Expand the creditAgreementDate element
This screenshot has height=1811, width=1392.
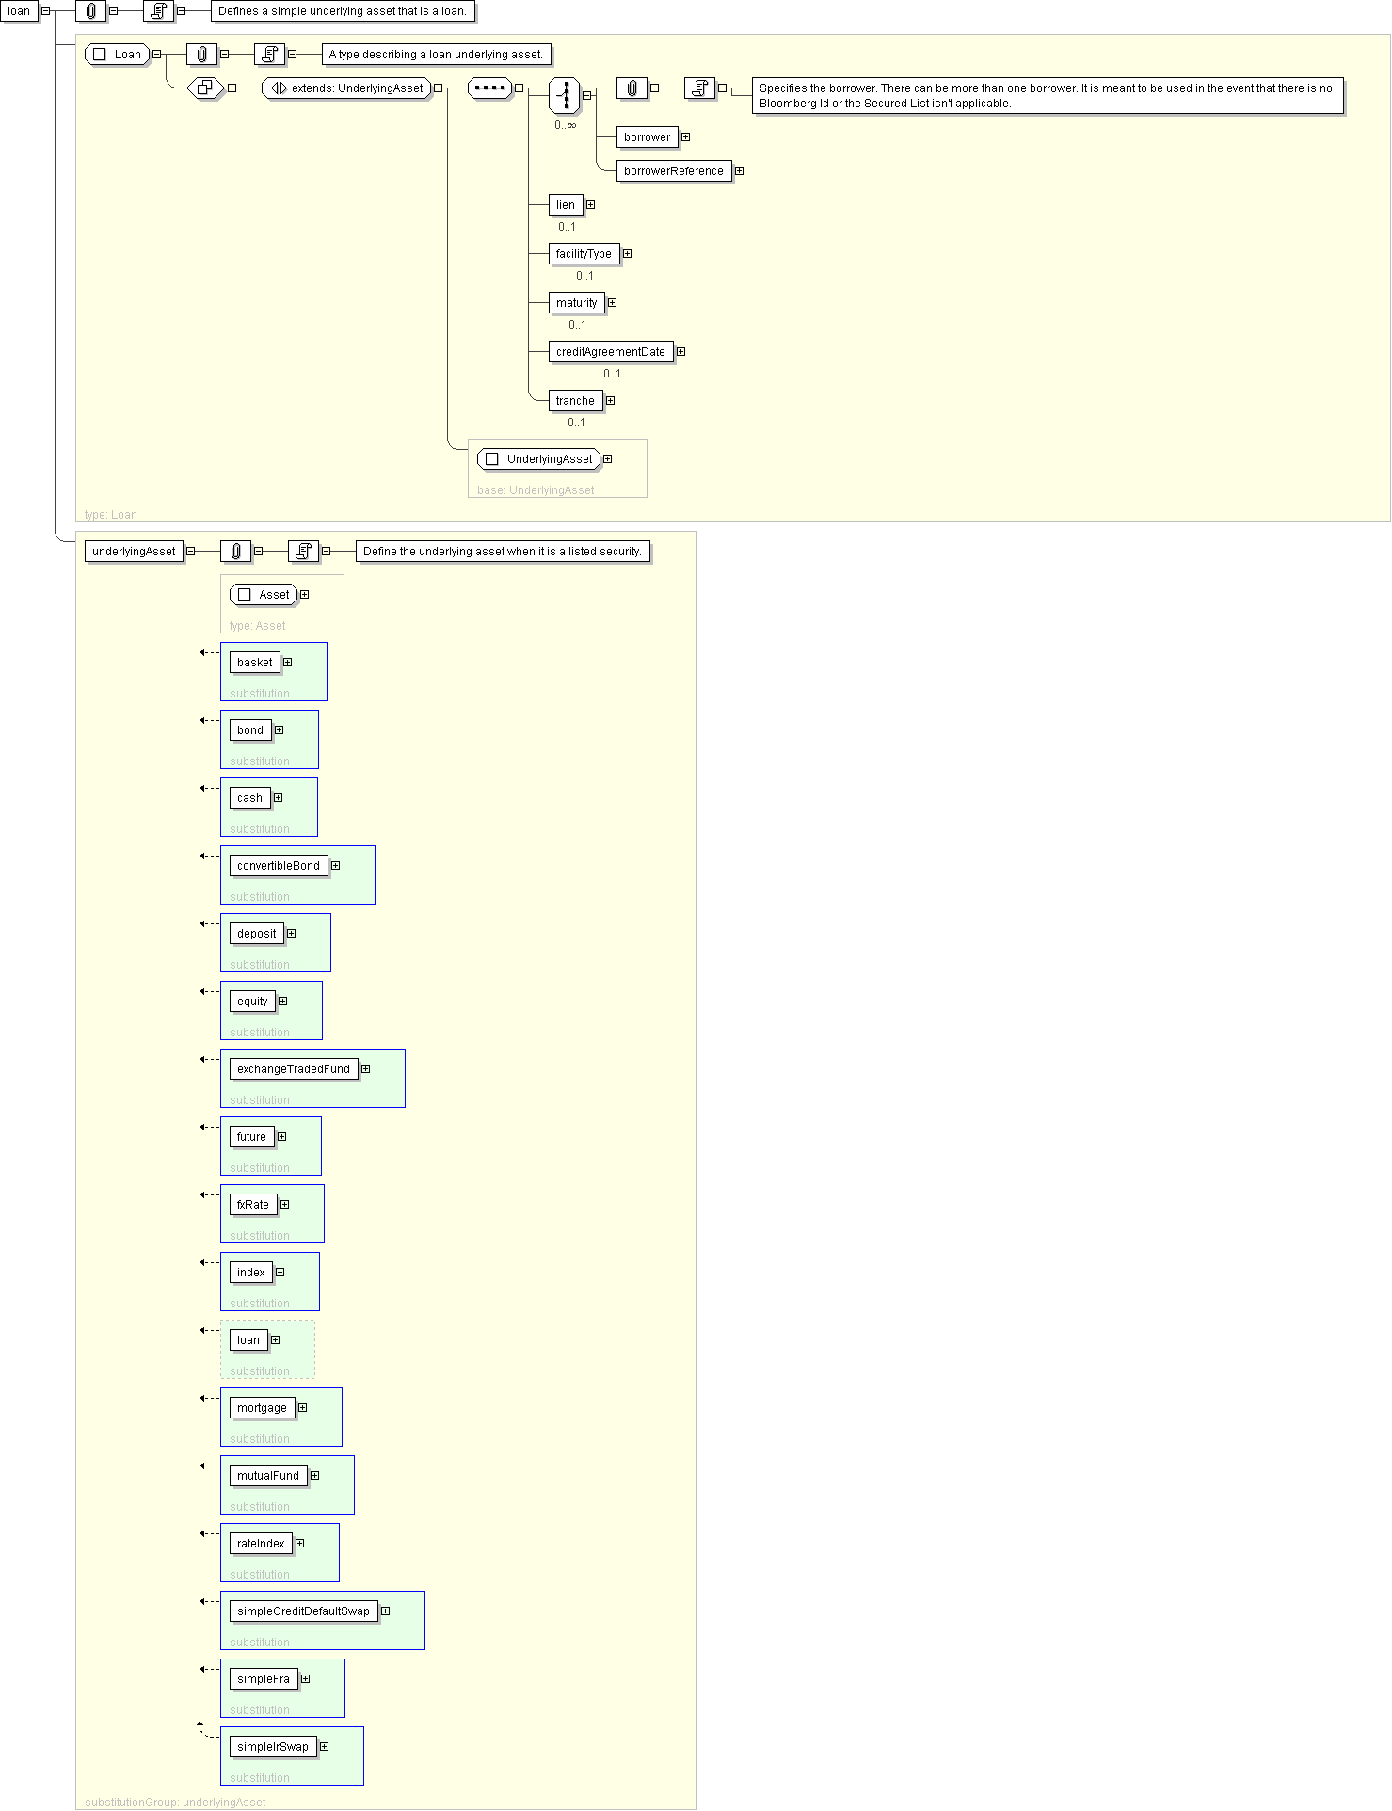[x=680, y=352]
